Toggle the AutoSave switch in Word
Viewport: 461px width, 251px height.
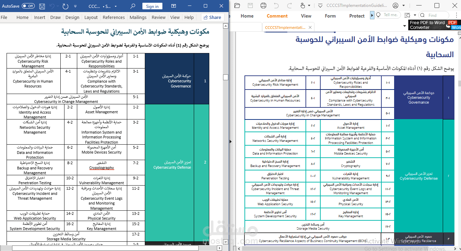tap(28, 6)
